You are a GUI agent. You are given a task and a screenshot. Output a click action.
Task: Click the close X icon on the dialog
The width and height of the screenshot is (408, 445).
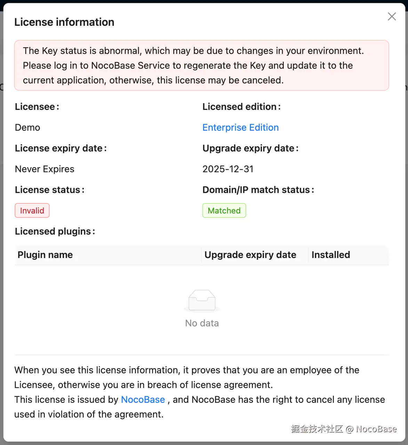[392, 16]
